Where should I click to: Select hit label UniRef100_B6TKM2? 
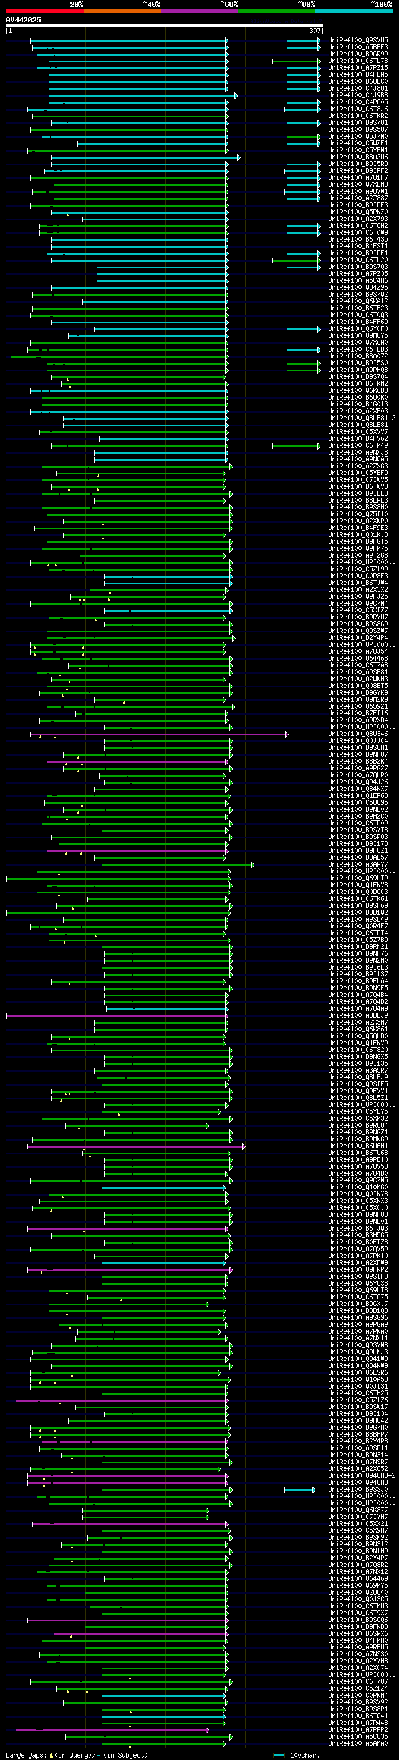tap(358, 384)
